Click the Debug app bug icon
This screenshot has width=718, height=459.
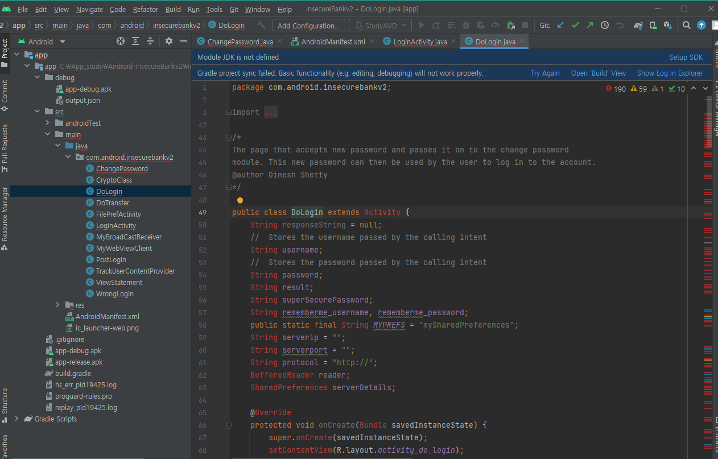466,25
